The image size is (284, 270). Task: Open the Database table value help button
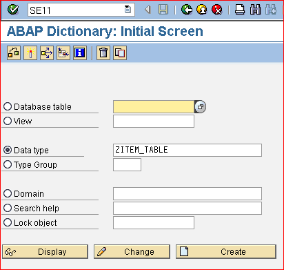(201, 106)
